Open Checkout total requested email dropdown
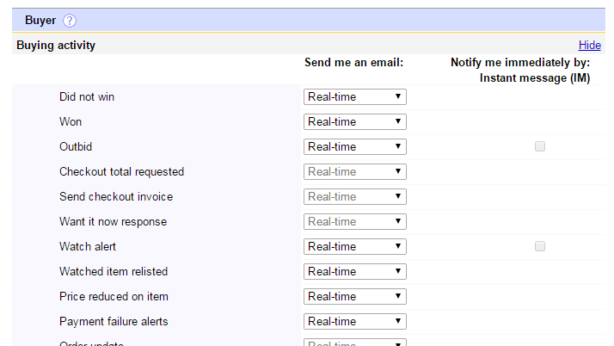 [355, 171]
